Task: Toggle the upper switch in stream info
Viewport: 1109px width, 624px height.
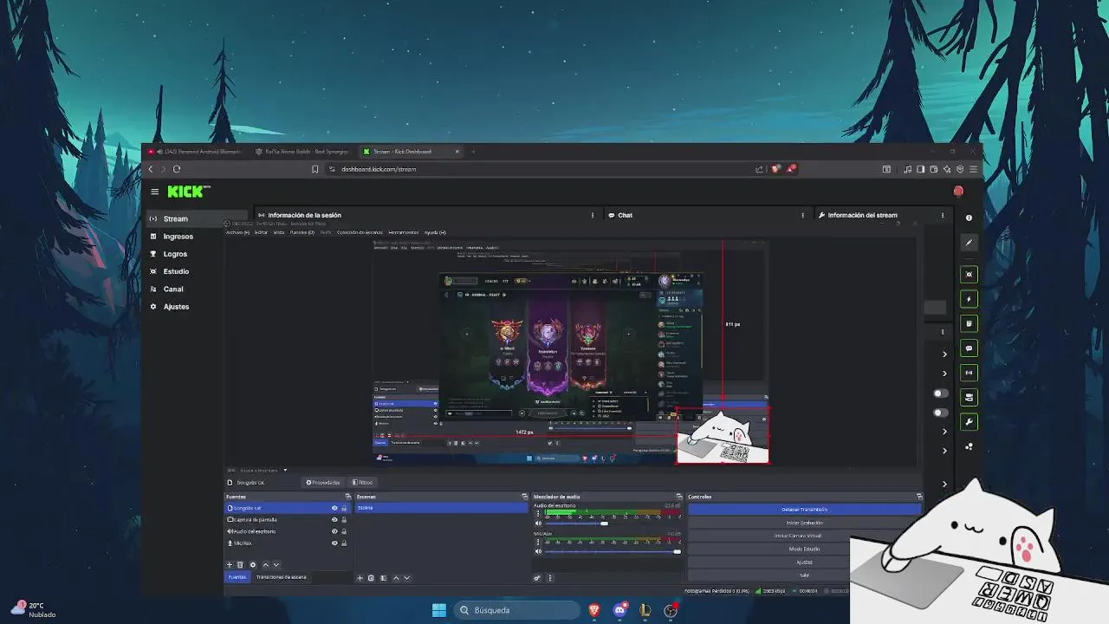Action: tap(940, 393)
